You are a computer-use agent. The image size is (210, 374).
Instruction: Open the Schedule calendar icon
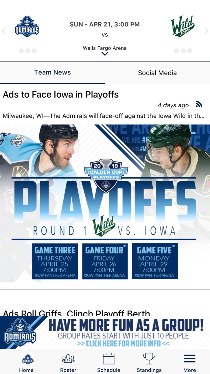(108, 359)
